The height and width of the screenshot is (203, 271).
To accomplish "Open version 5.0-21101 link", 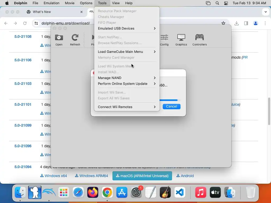I will 23,104.
